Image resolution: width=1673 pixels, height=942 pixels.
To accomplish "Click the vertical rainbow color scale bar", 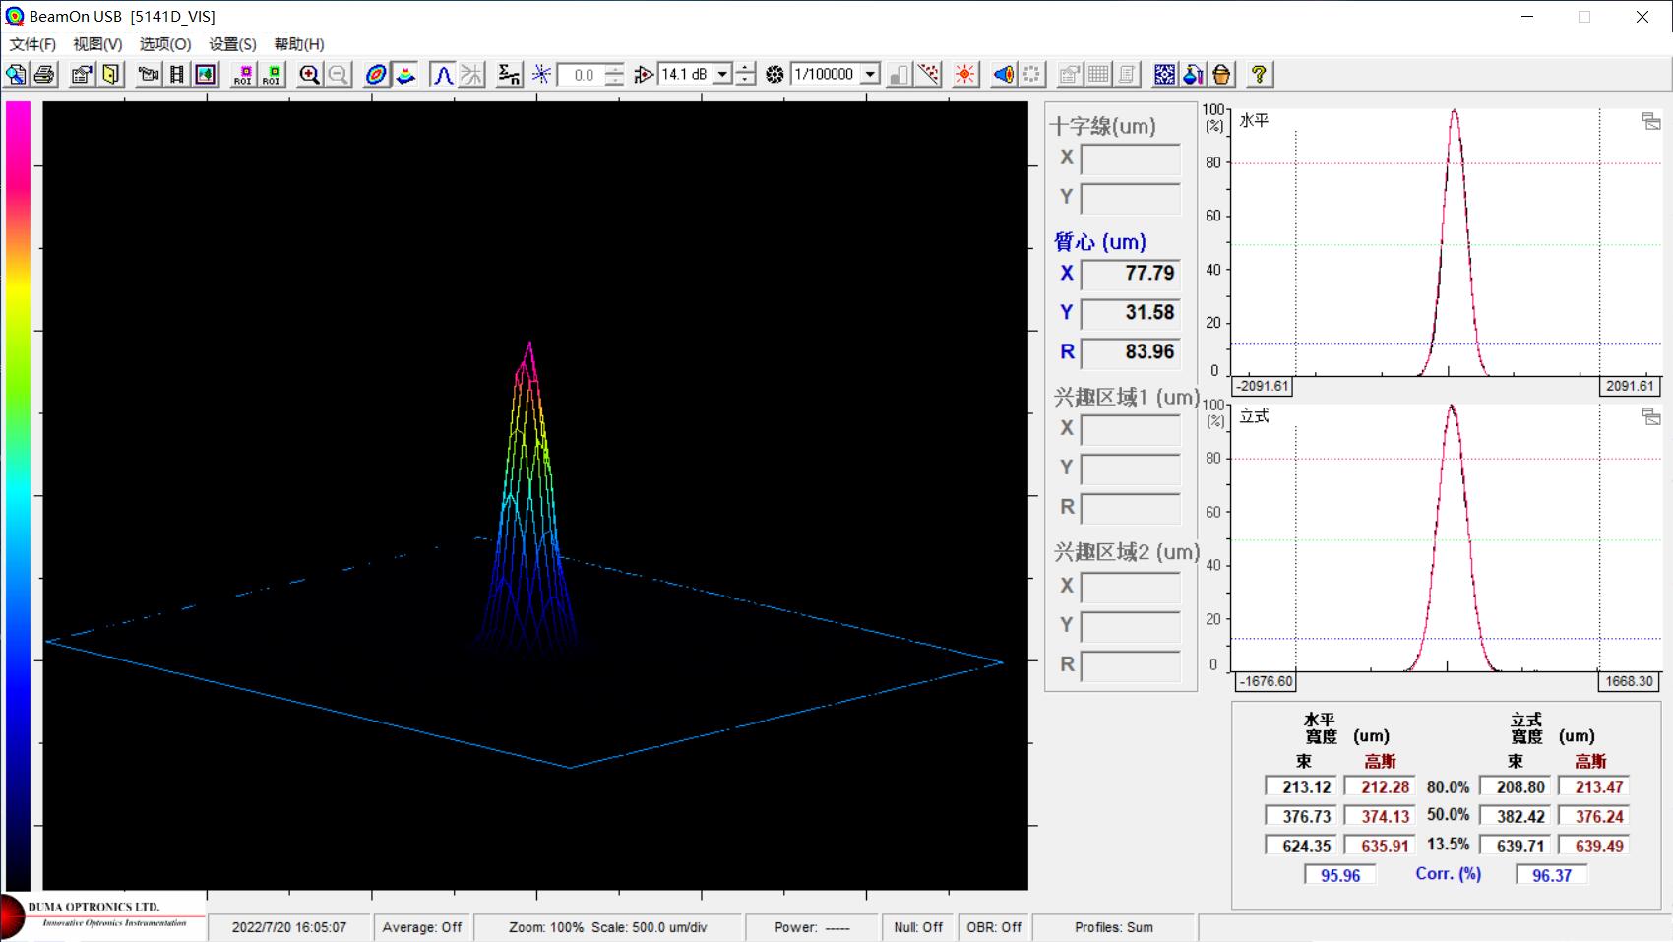I will (x=19, y=492).
